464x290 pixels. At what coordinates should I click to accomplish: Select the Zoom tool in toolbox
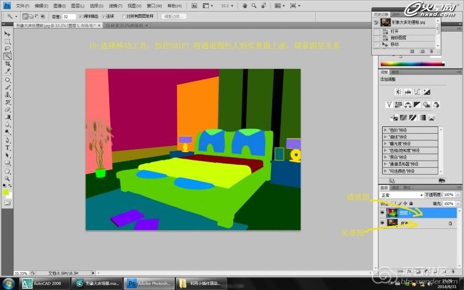click(x=7, y=178)
